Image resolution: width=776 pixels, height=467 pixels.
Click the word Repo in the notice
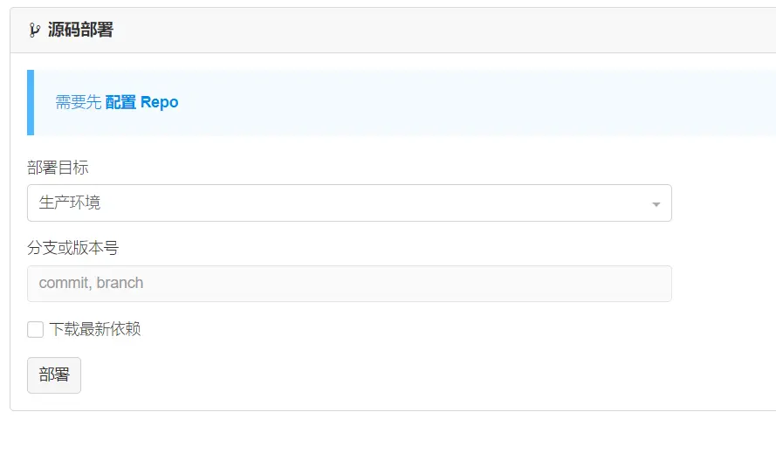tap(160, 102)
